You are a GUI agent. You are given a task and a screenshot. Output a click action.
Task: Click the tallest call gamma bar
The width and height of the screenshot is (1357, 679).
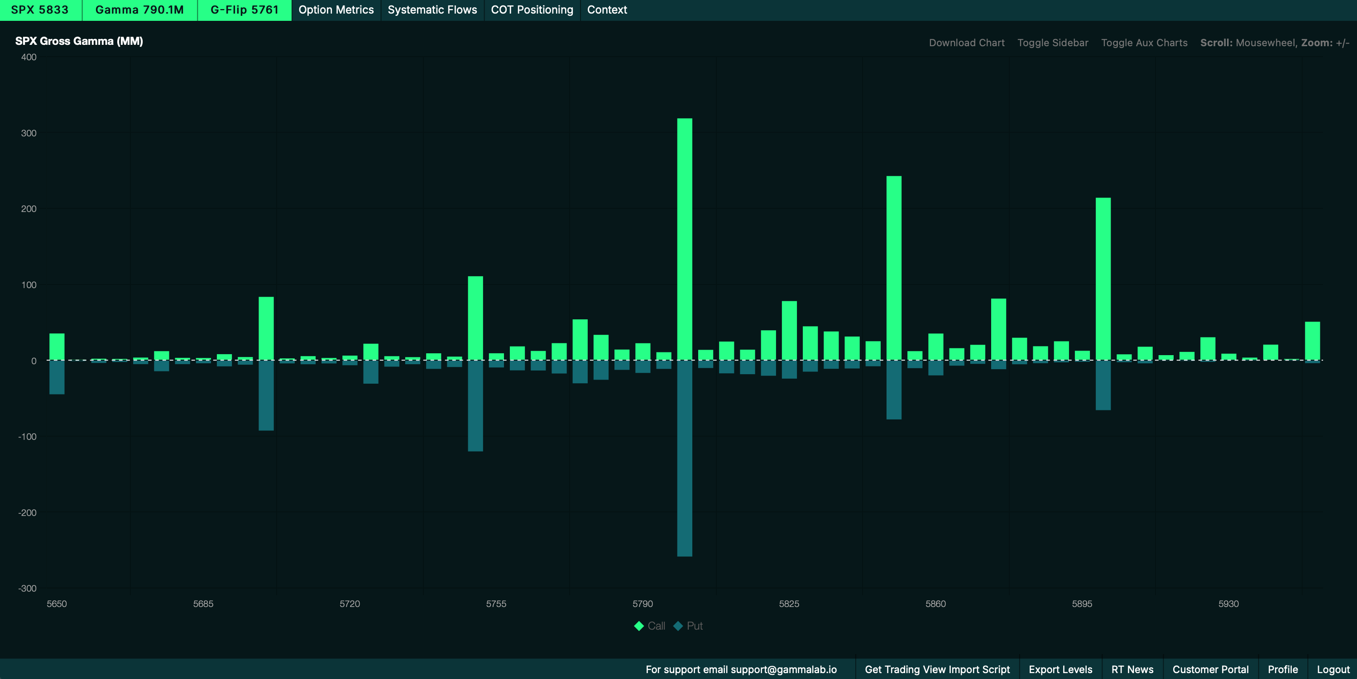coord(684,237)
